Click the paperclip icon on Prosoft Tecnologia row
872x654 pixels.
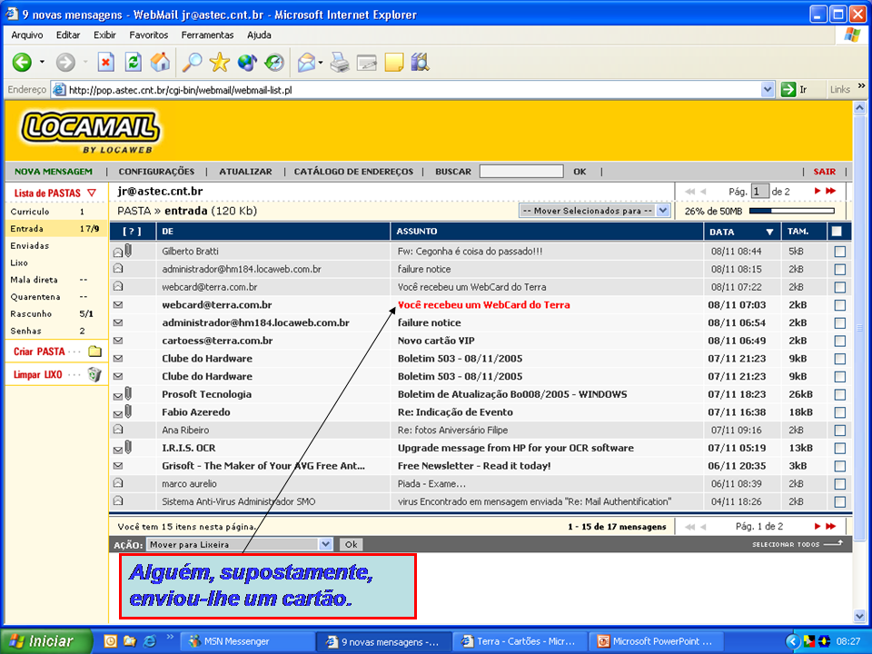coord(128,394)
